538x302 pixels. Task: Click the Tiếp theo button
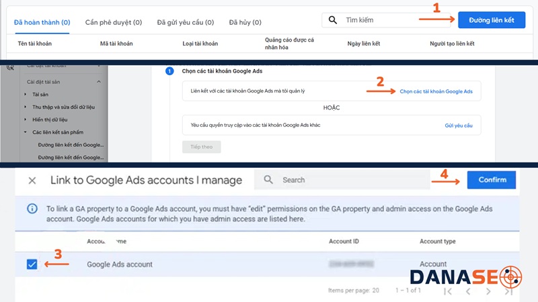click(x=201, y=147)
